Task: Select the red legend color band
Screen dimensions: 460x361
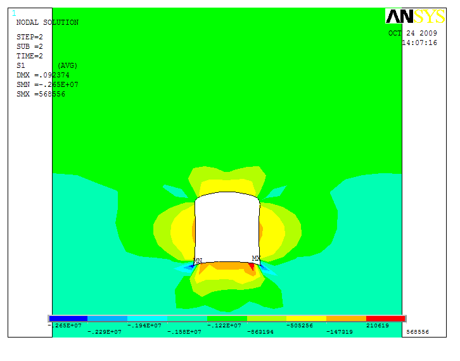Action: [385, 318]
